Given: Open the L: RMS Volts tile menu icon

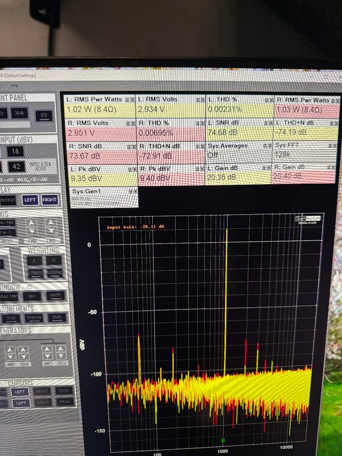Looking at the screenshot, I should pos(198,100).
